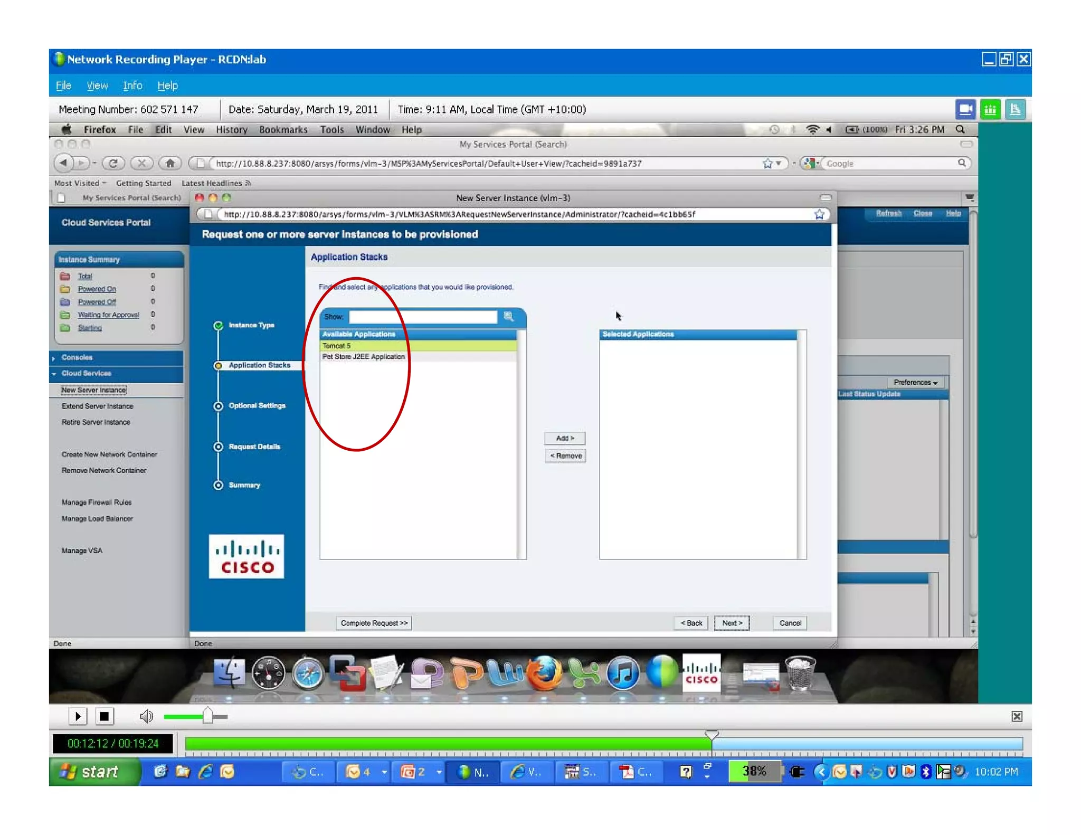Click the < Remove button
Image resolution: width=1081 pixels, height=835 pixels.
point(565,456)
